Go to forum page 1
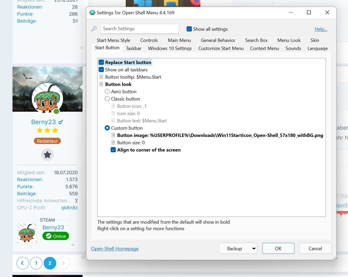Screen dimensions: 348x277 (36, 263)
